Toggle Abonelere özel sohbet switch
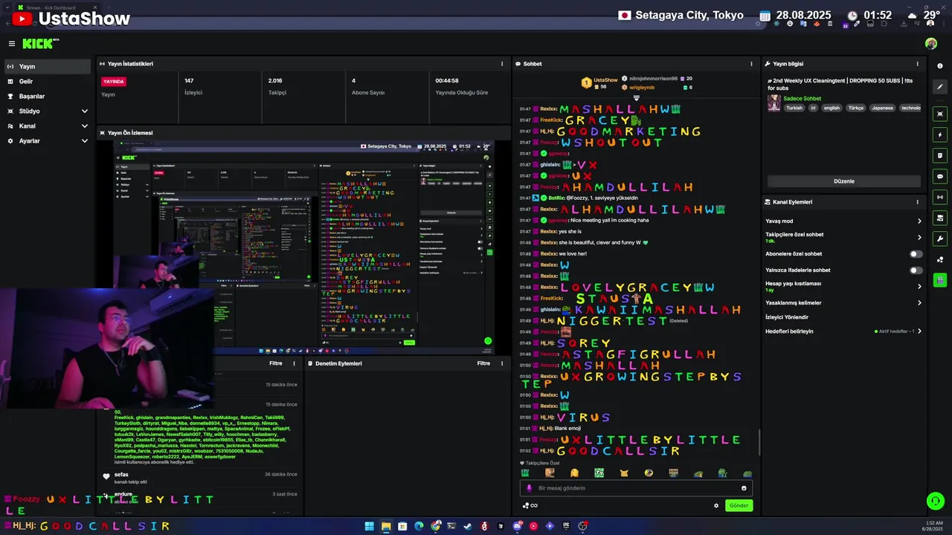 click(916, 254)
